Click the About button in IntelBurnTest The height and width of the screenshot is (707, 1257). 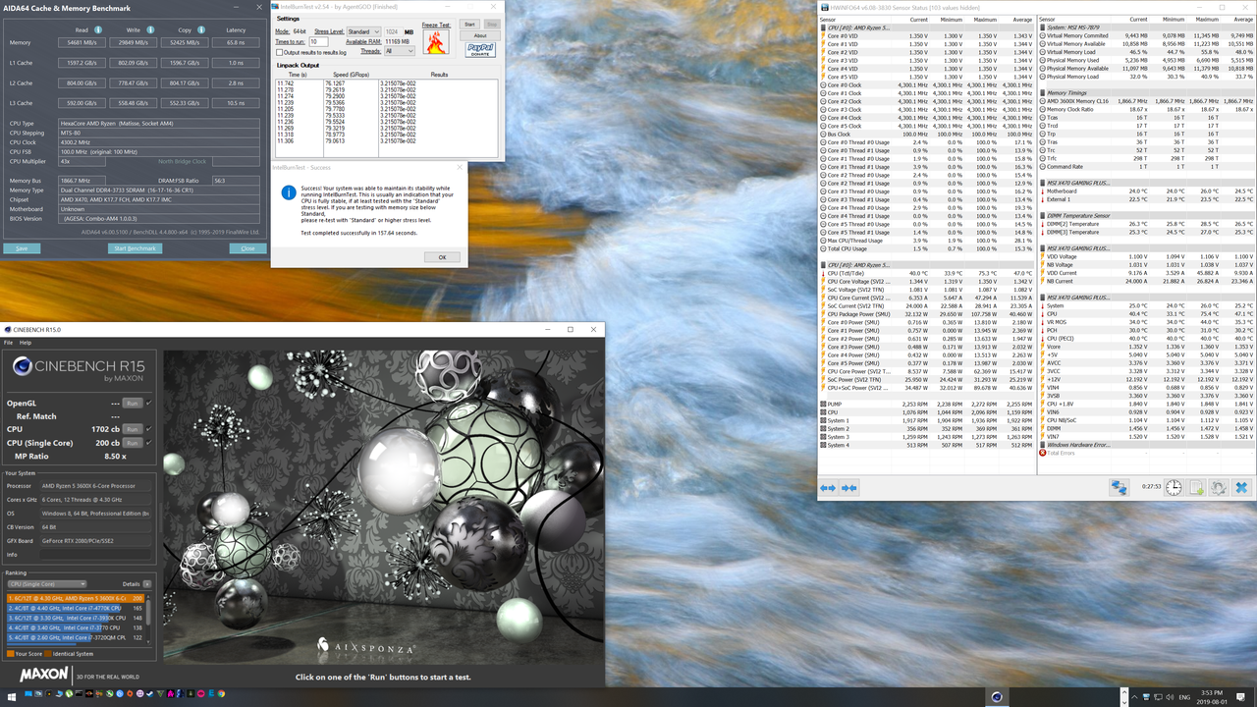[480, 35]
